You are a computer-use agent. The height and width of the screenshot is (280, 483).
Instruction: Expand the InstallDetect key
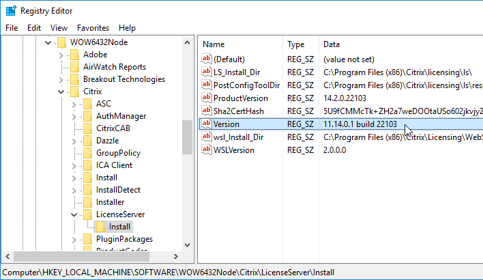pos(74,191)
